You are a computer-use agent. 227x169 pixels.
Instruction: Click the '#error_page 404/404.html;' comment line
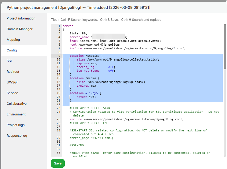tap(91, 138)
